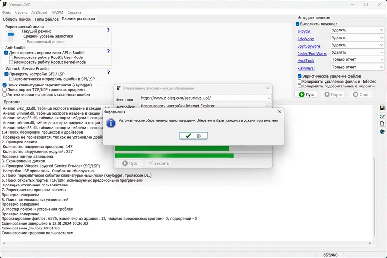Click the protocol horizontal scrollbar right arrow
Screen dimensions: 387x258
370,243
